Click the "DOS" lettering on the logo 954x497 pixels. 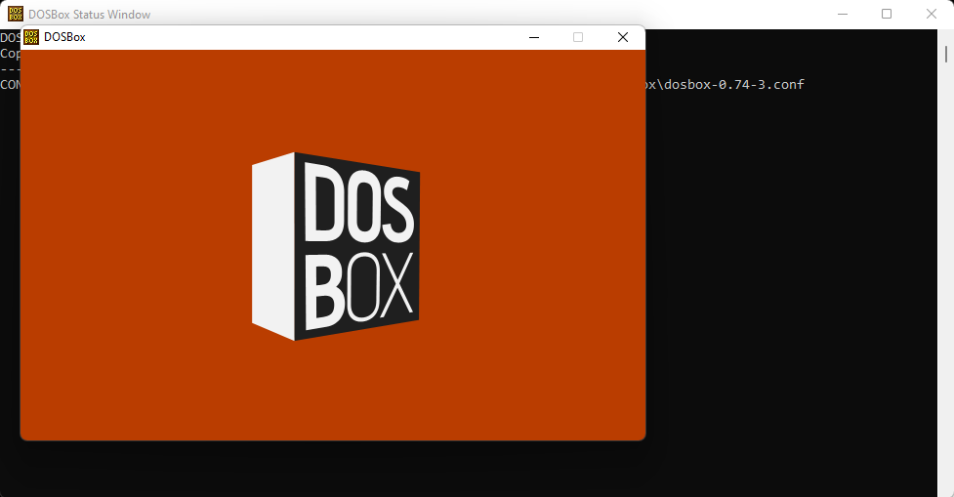(x=359, y=203)
